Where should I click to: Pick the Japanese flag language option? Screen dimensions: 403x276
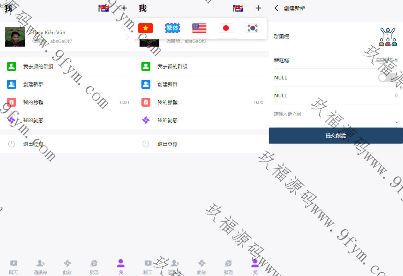[x=226, y=28]
